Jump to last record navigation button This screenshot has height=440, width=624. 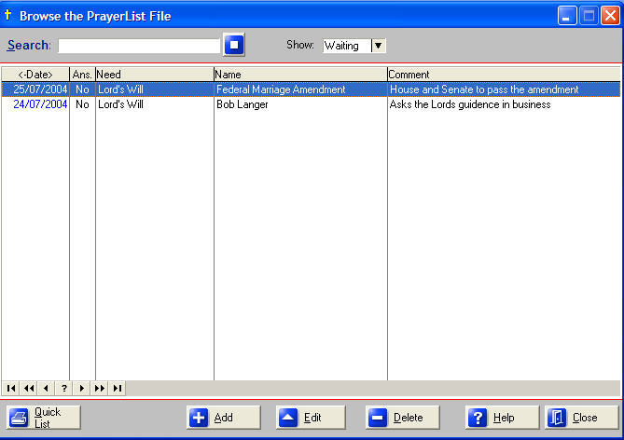pos(117,389)
